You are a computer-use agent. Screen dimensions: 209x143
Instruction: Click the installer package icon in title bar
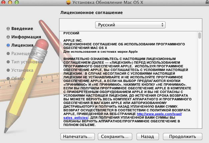pyautogui.click(x=68, y=2)
